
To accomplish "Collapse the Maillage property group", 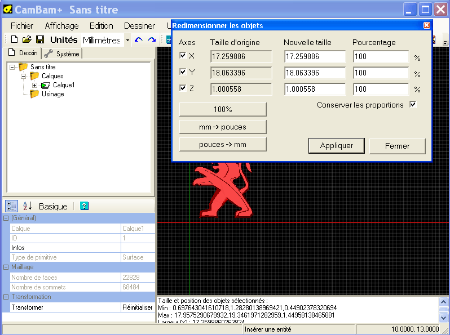I will coord(6,267).
